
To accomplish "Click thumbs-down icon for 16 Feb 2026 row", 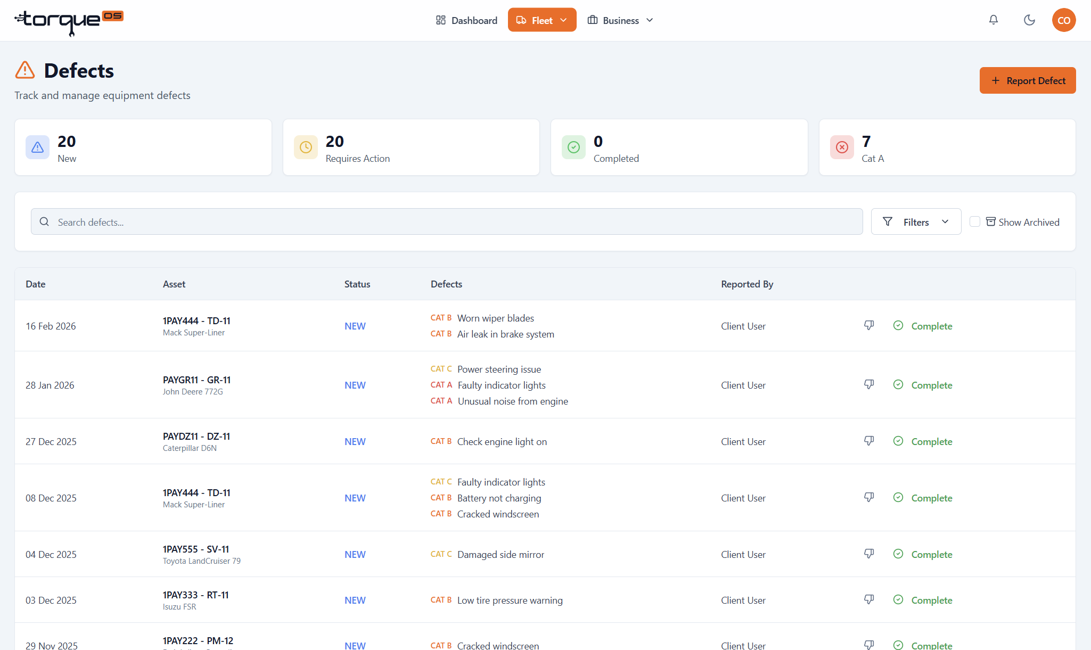I will (x=869, y=325).
